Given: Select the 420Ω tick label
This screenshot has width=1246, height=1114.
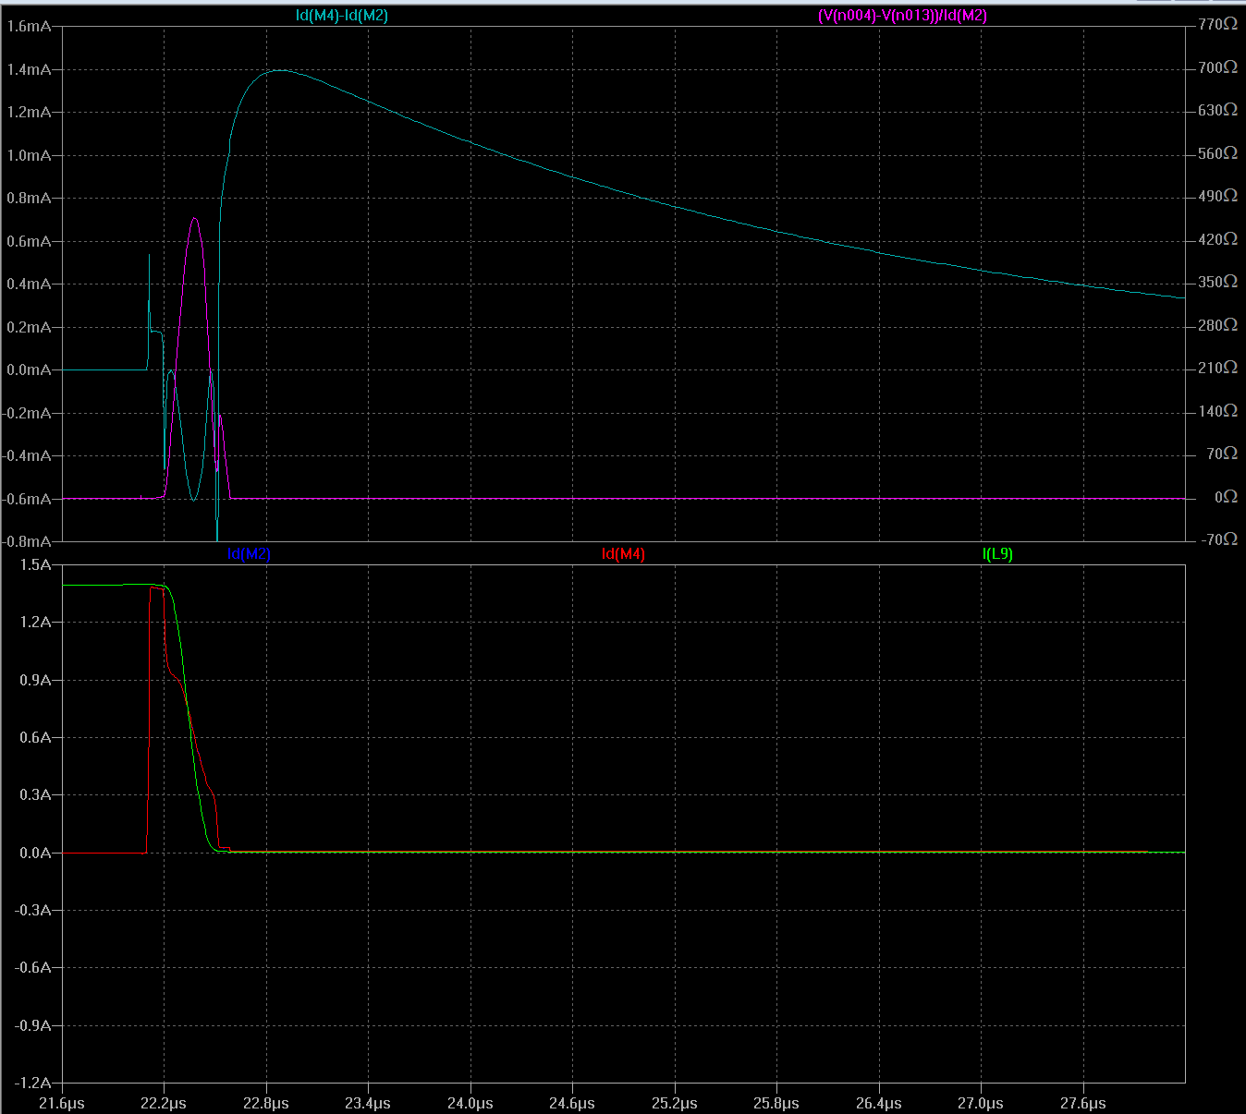Looking at the screenshot, I should coord(1217,240).
